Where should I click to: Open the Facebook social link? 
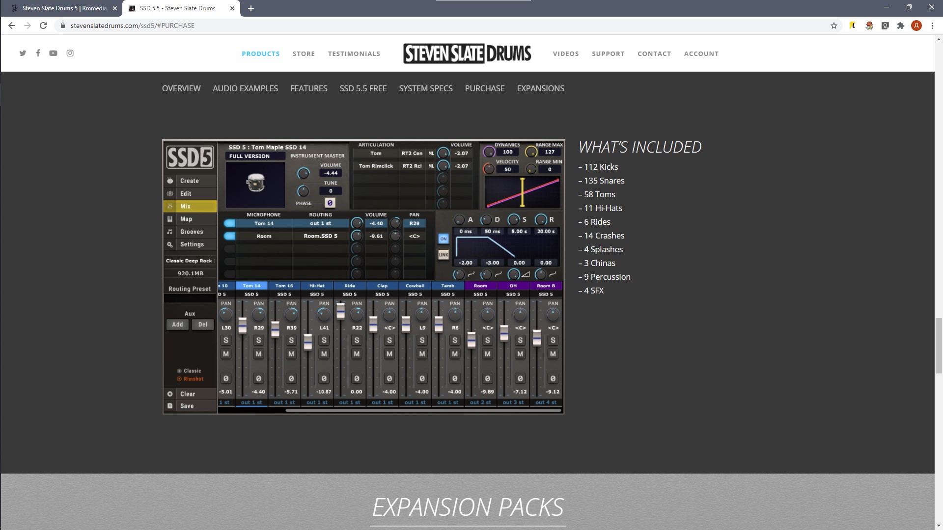pyautogui.click(x=38, y=53)
